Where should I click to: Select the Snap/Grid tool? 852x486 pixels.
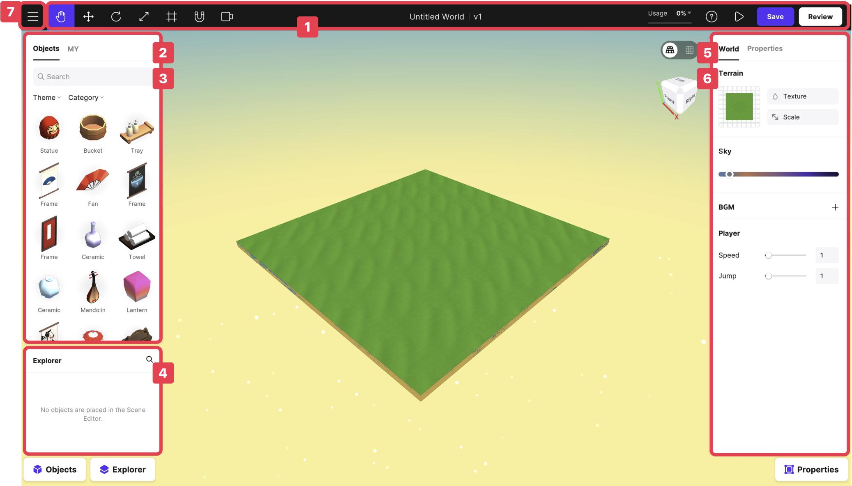click(172, 16)
